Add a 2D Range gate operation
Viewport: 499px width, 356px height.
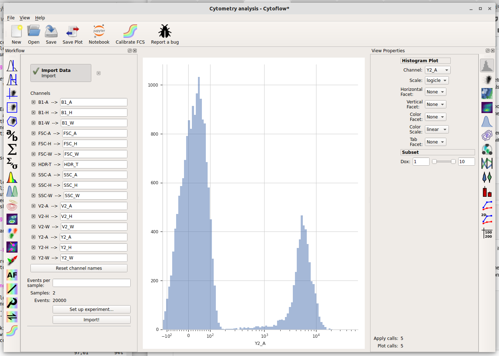point(12,107)
